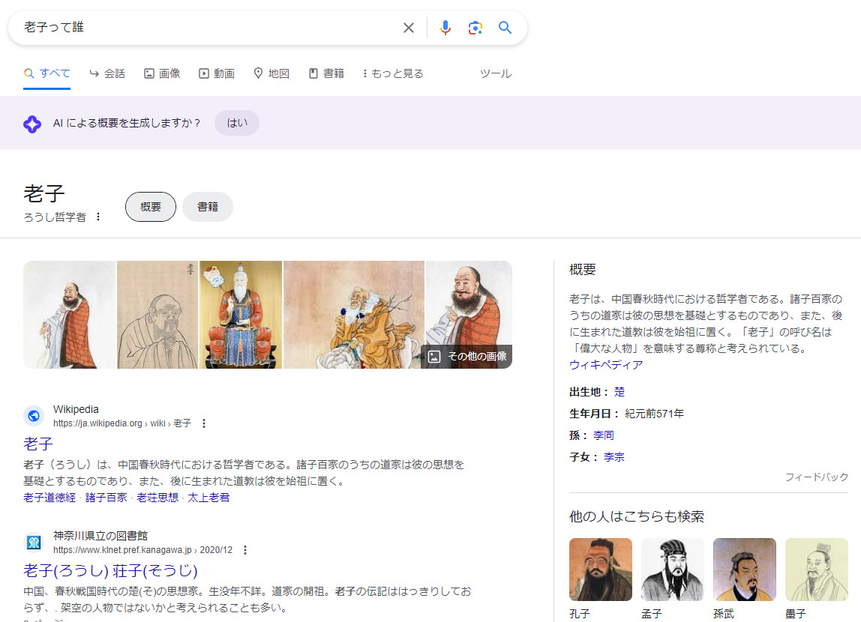
Task: Open the 諸子百家 sublink
Action: (106, 498)
